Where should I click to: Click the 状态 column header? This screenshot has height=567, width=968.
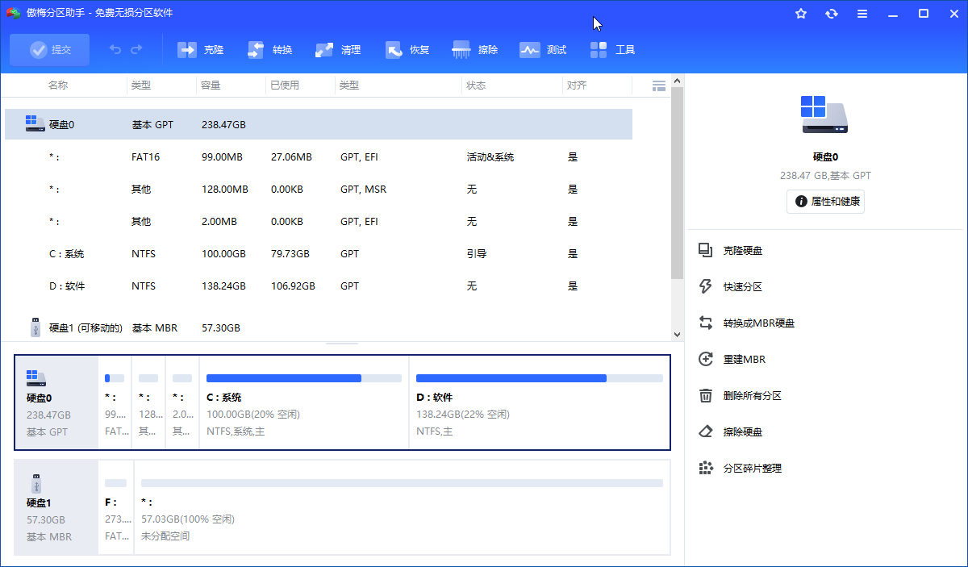click(476, 85)
